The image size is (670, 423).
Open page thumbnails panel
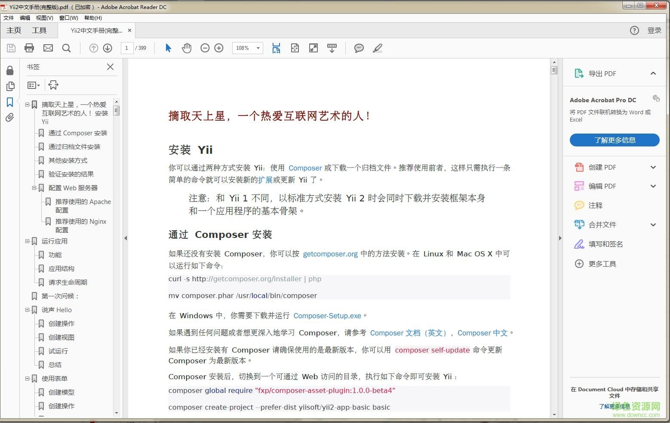click(x=10, y=86)
